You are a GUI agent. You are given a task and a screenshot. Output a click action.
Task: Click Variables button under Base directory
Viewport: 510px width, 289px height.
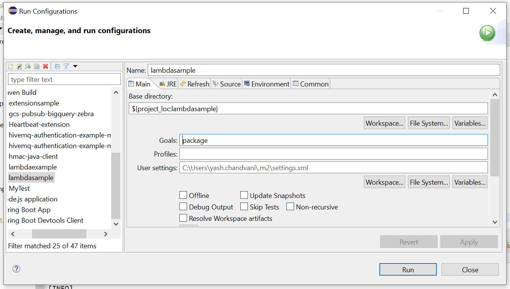pyautogui.click(x=470, y=123)
